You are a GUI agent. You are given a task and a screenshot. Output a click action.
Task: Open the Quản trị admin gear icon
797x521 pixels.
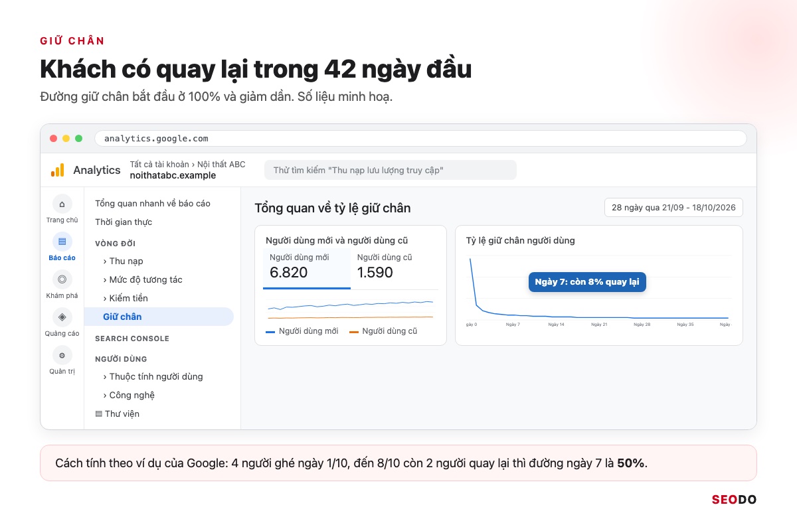(62, 355)
